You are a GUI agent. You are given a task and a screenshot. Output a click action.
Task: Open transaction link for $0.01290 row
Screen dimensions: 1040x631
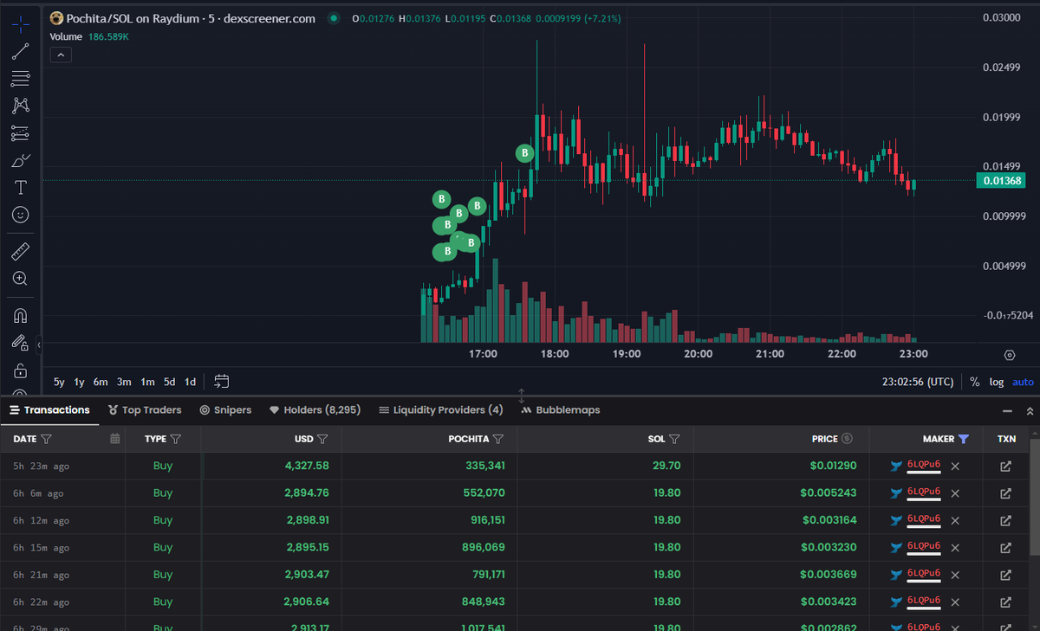[x=1006, y=467]
